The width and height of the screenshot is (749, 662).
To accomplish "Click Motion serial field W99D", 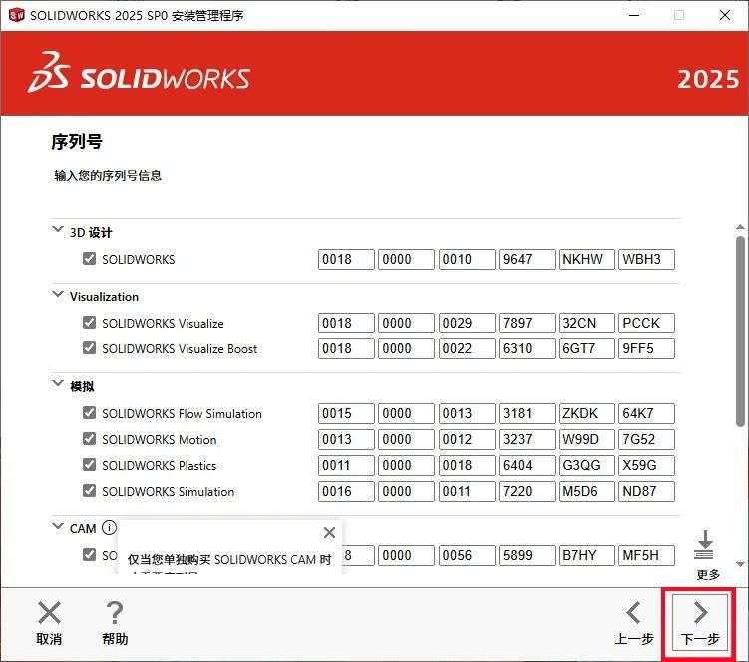I will coord(586,439).
